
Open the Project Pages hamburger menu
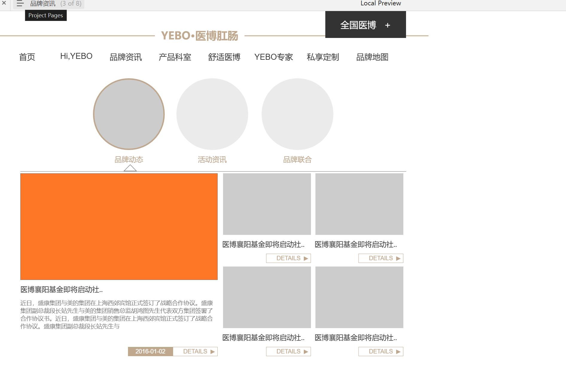pos(20,4)
